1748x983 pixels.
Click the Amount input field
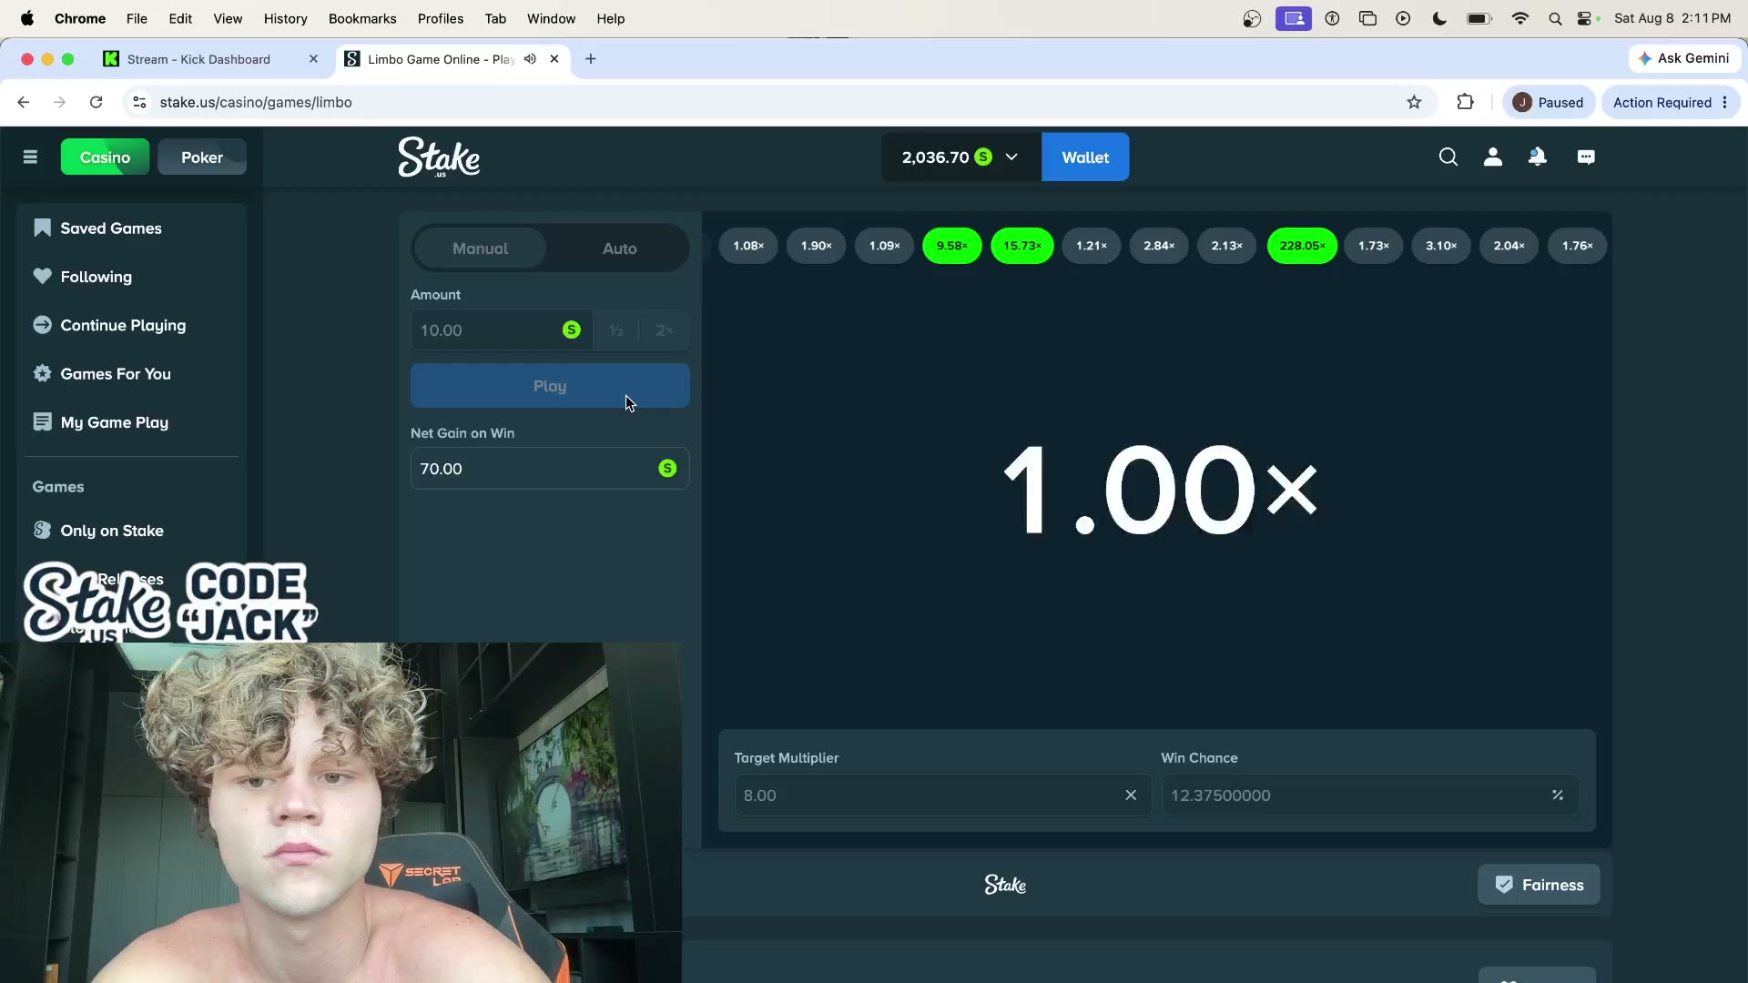[501, 330]
